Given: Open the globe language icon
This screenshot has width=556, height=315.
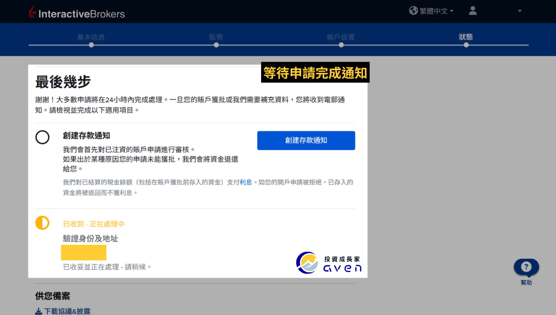Looking at the screenshot, I should [x=413, y=11].
